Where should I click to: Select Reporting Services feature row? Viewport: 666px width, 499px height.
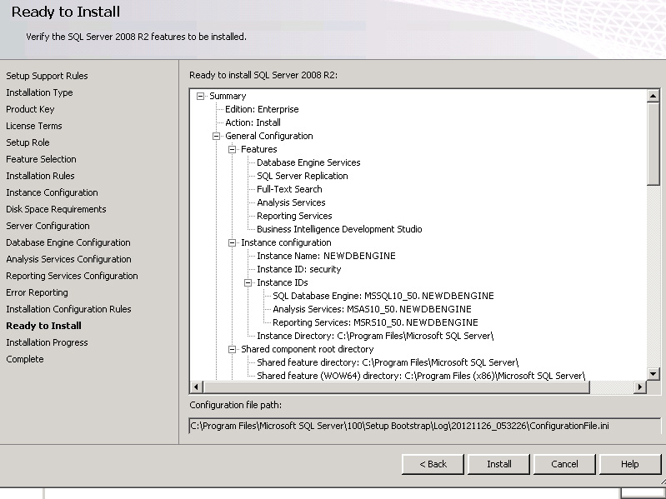click(x=294, y=216)
